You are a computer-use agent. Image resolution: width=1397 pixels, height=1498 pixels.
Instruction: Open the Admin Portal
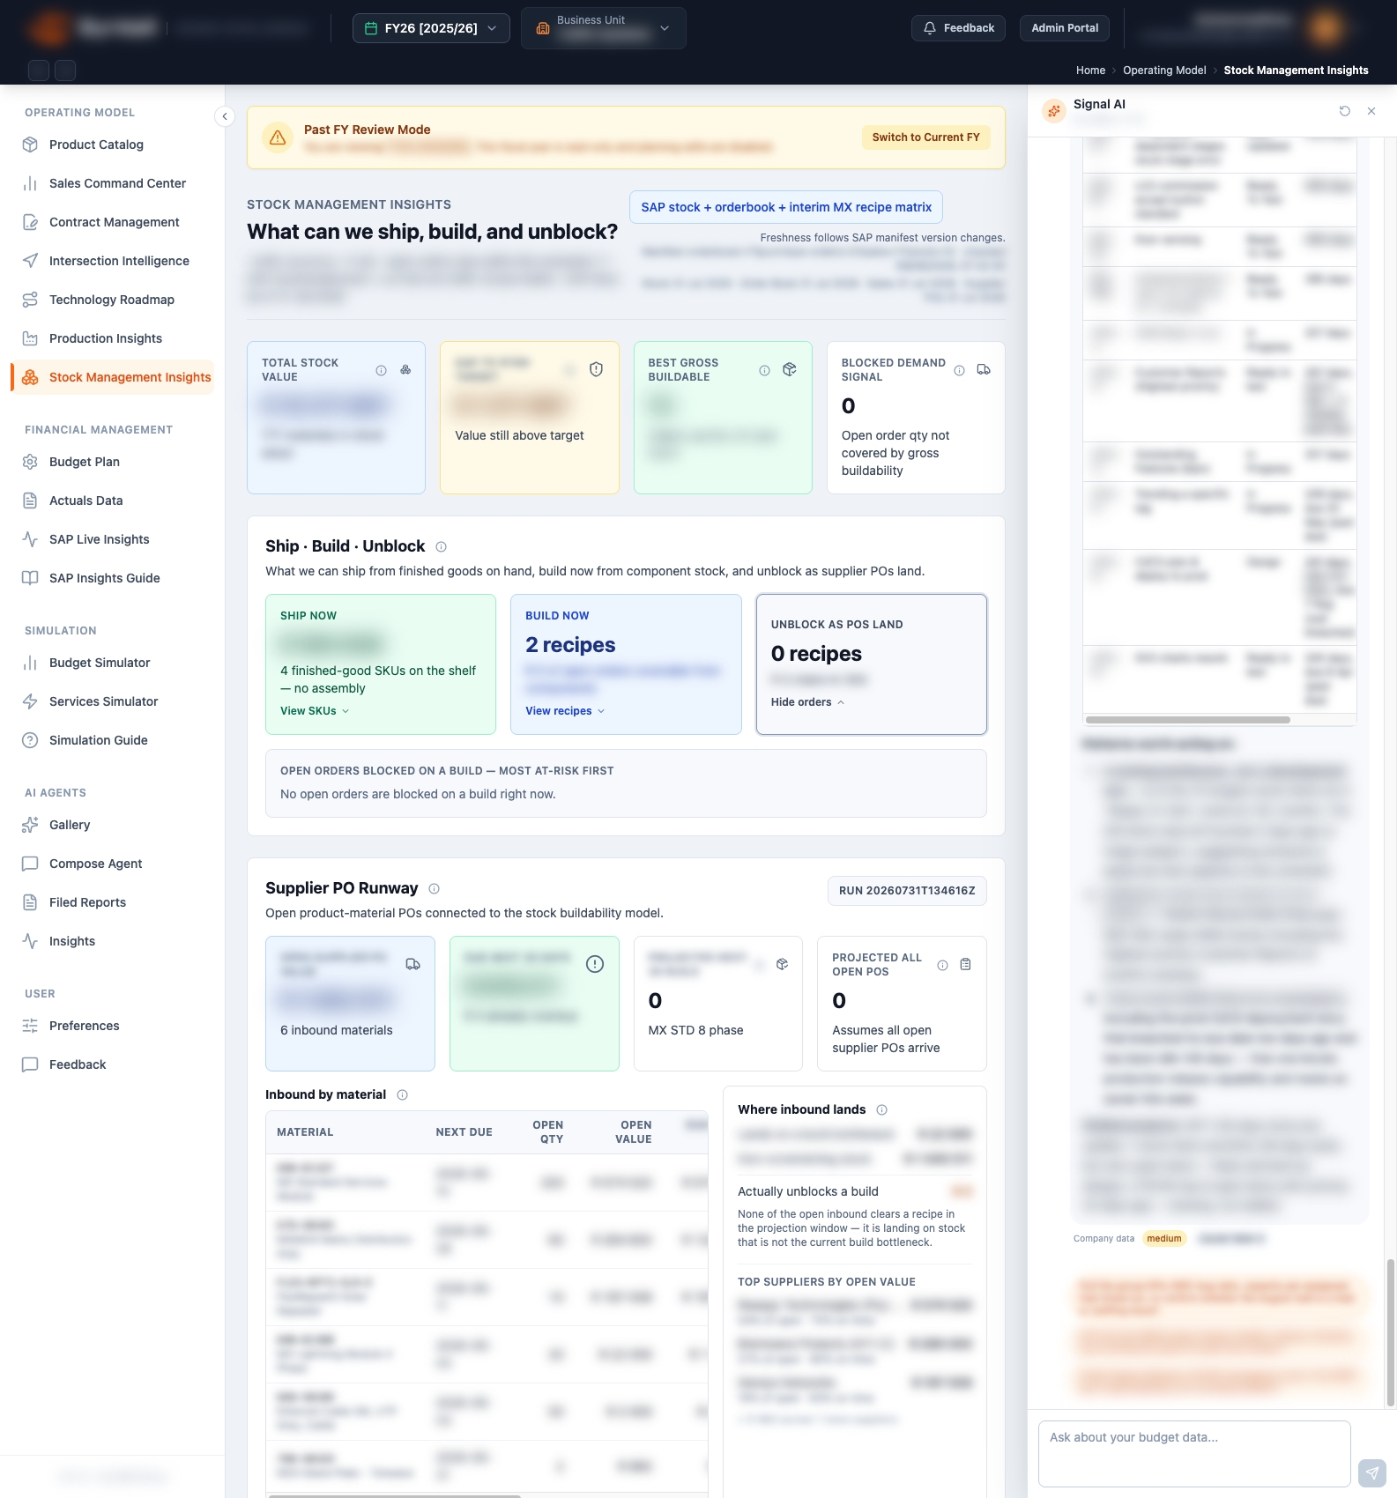click(1065, 28)
